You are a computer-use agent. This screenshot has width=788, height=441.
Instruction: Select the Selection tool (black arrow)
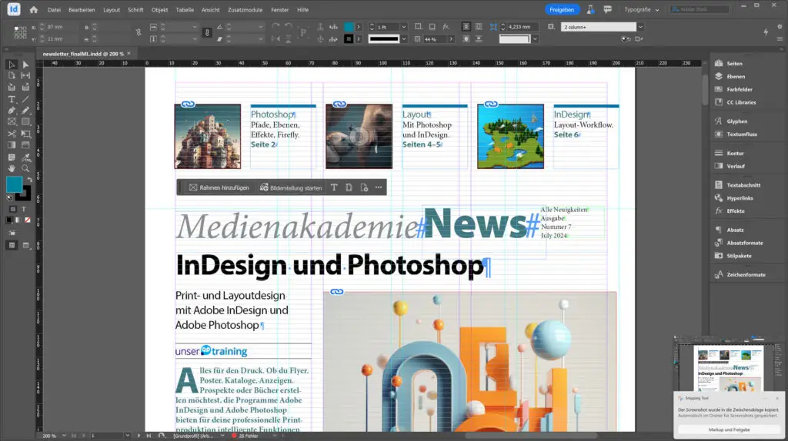pos(12,65)
